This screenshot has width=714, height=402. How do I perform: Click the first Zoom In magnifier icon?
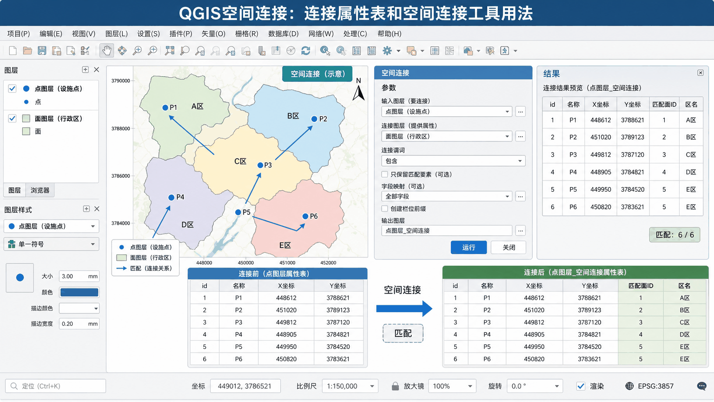coord(137,51)
